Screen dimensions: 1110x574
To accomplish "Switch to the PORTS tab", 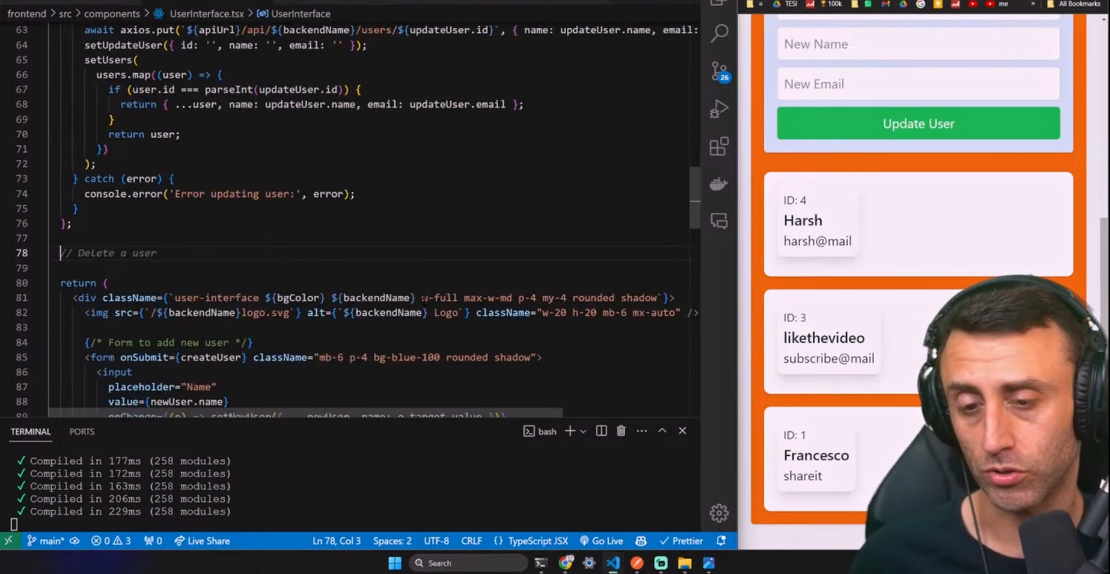I will [x=82, y=431].
